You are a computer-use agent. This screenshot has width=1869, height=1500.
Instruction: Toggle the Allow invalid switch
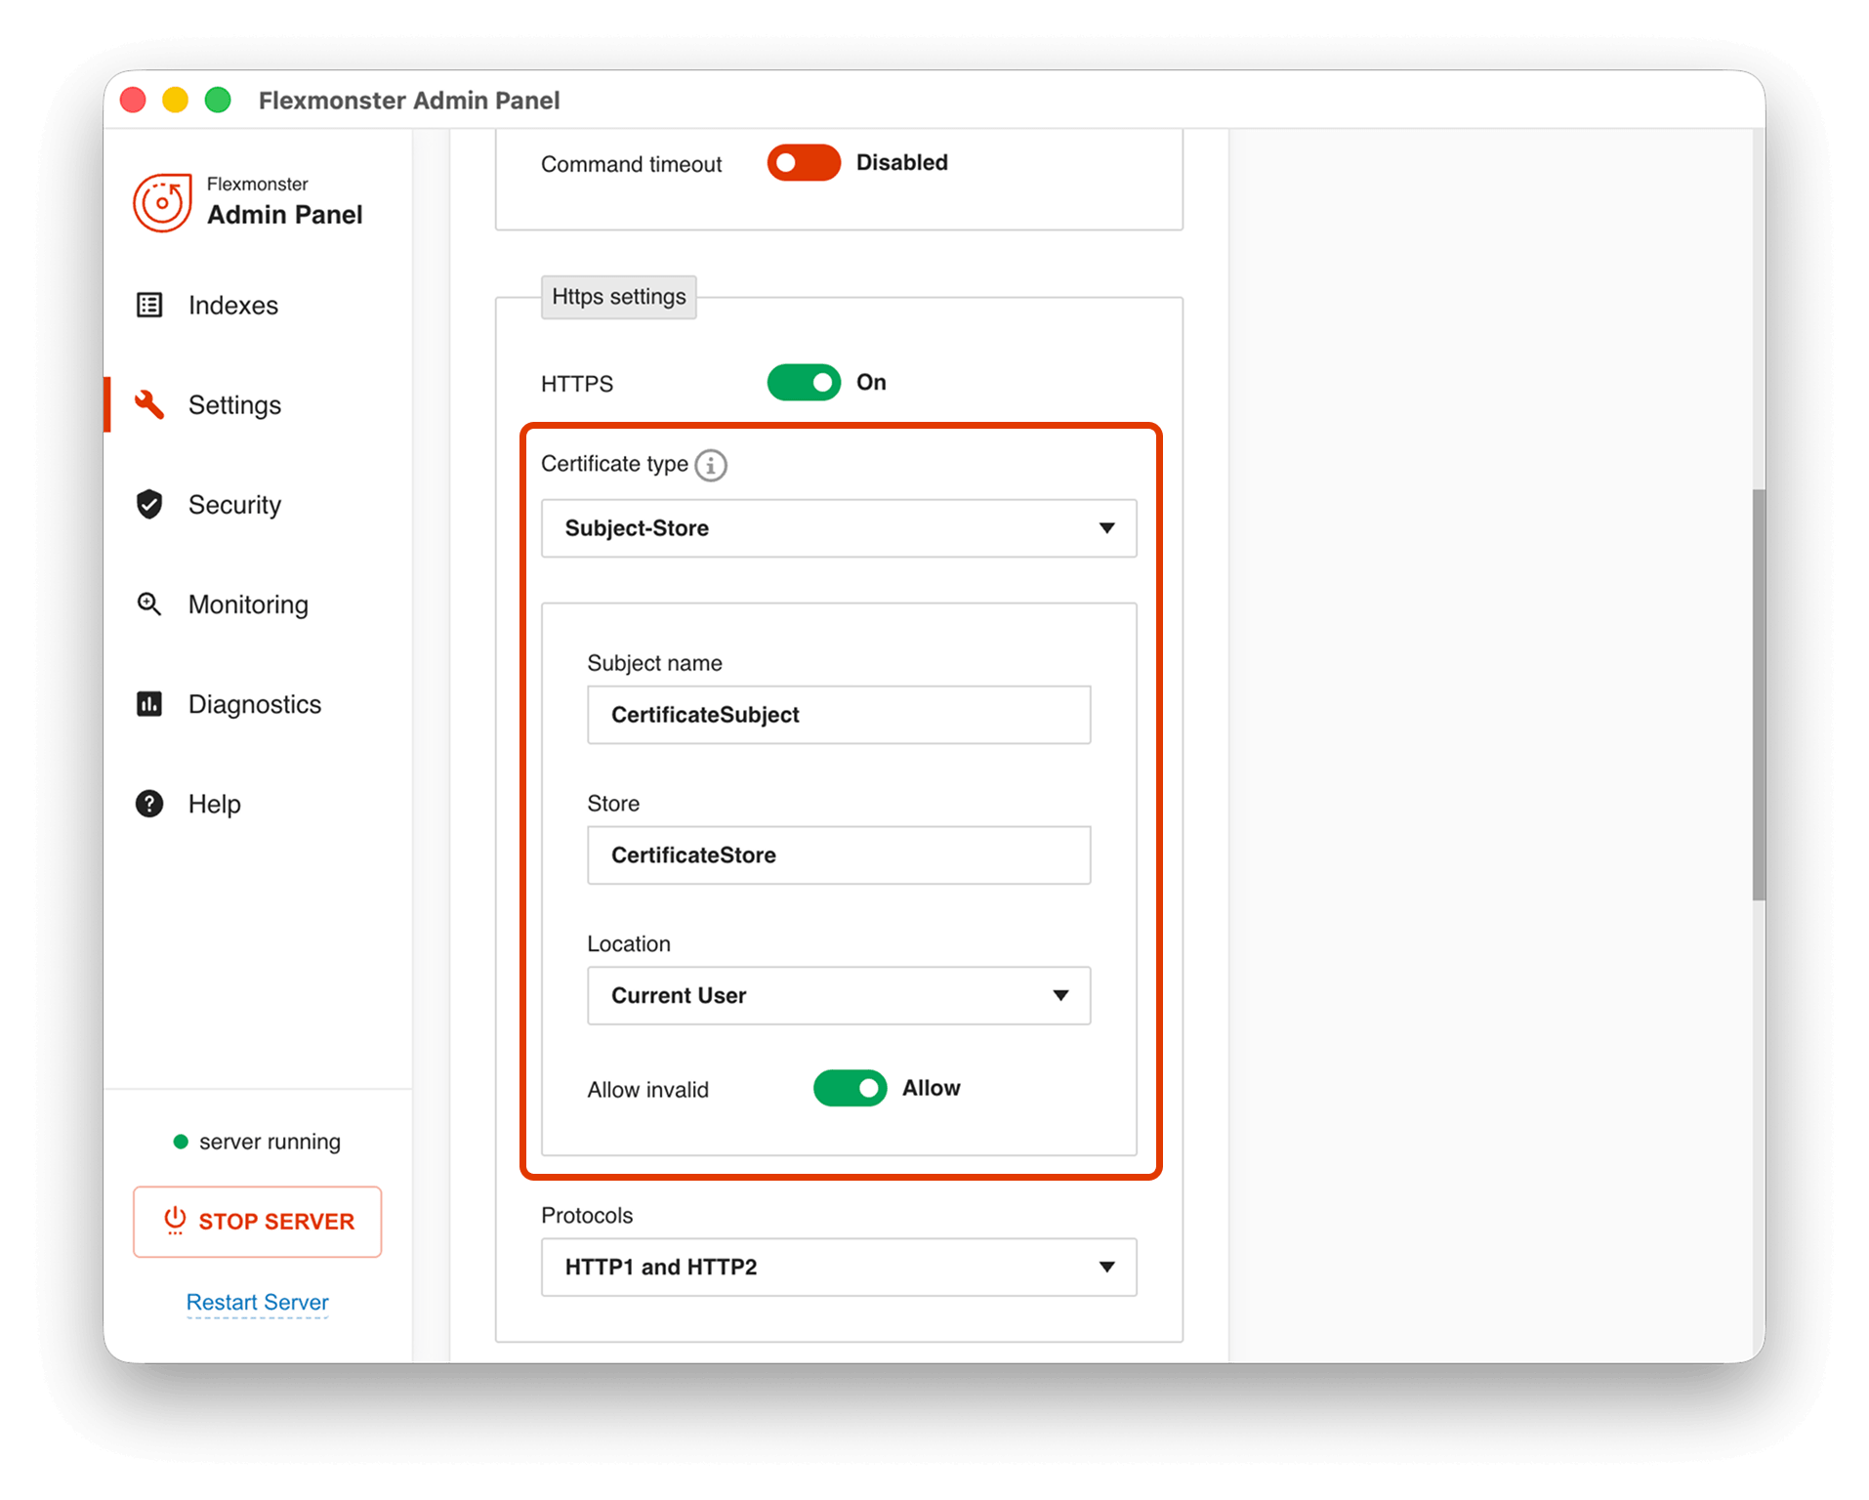(x=850, y=1087)
